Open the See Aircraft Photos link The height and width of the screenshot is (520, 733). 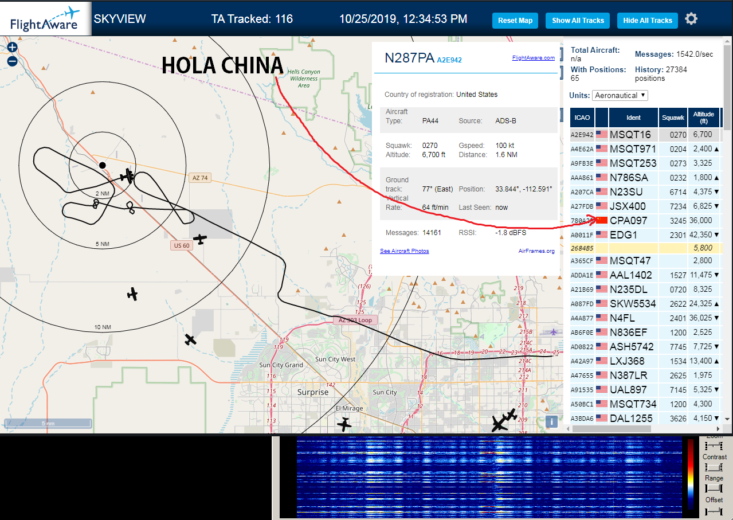tap(404, 251)
